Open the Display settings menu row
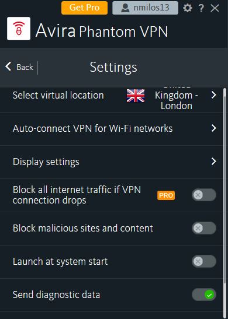This screenshot has width=228, height=319. pyautogui.click(x=112, y=162)
